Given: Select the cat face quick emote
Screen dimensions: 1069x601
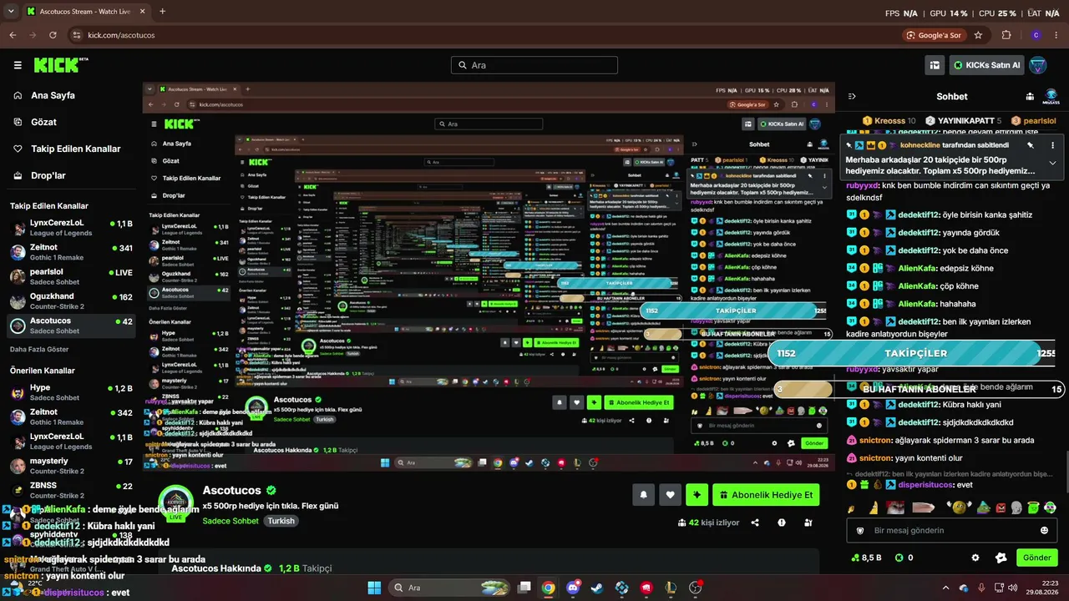Looking at the screenshot, I should 894,507.
